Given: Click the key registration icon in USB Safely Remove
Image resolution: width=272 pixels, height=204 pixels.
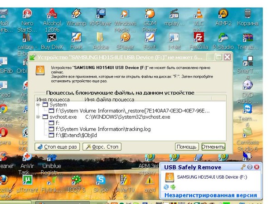Looking at the screenshot, I should pos(243,167).
